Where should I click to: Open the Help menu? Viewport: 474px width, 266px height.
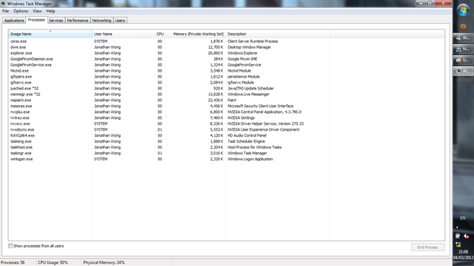click(x=50, y=11)
